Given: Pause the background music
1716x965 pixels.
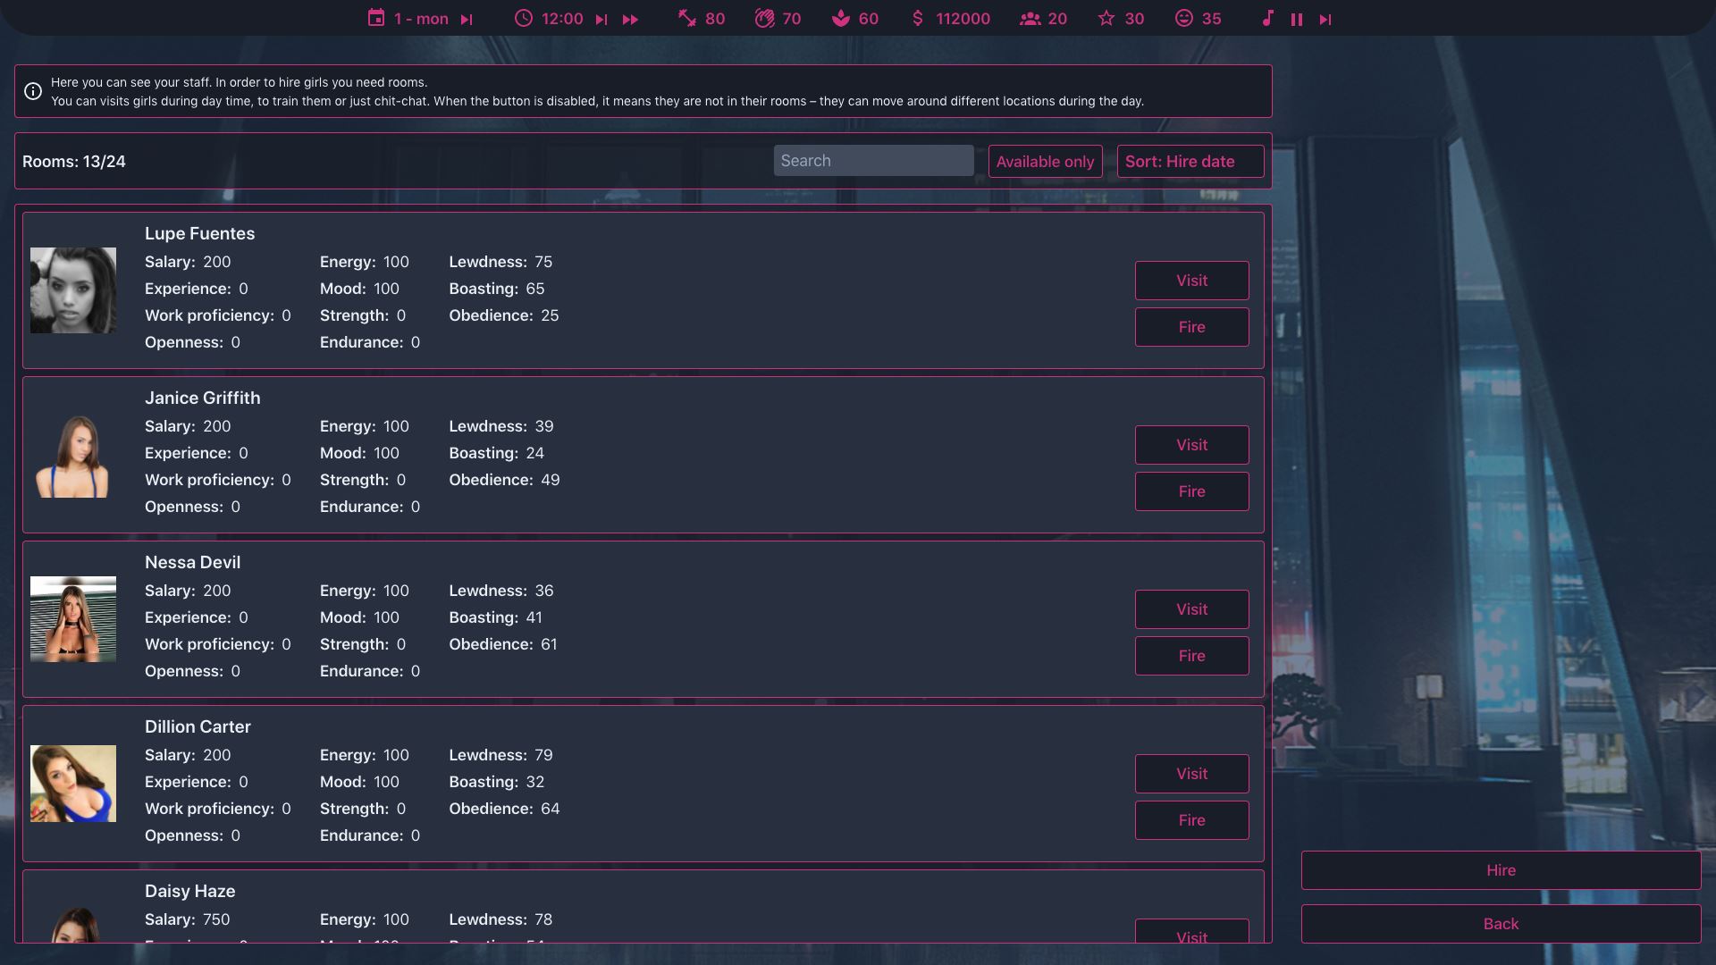Looking at the screenshot, I should click(1296, 19).
